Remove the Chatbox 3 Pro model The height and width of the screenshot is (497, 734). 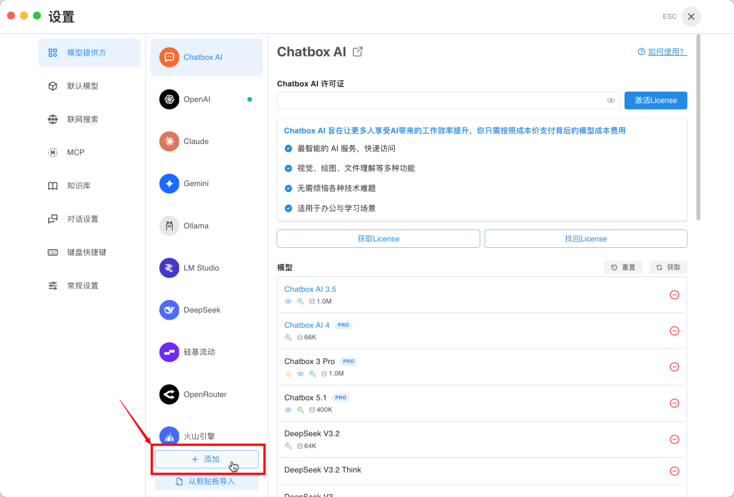674,367
